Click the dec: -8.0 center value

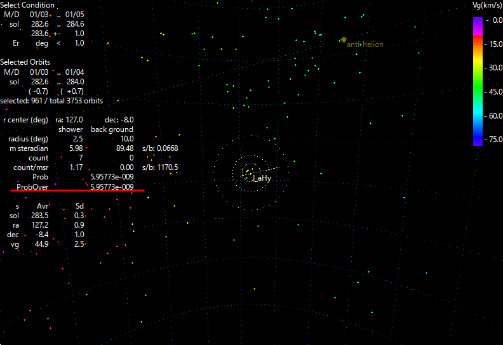[x=119, y=119]
